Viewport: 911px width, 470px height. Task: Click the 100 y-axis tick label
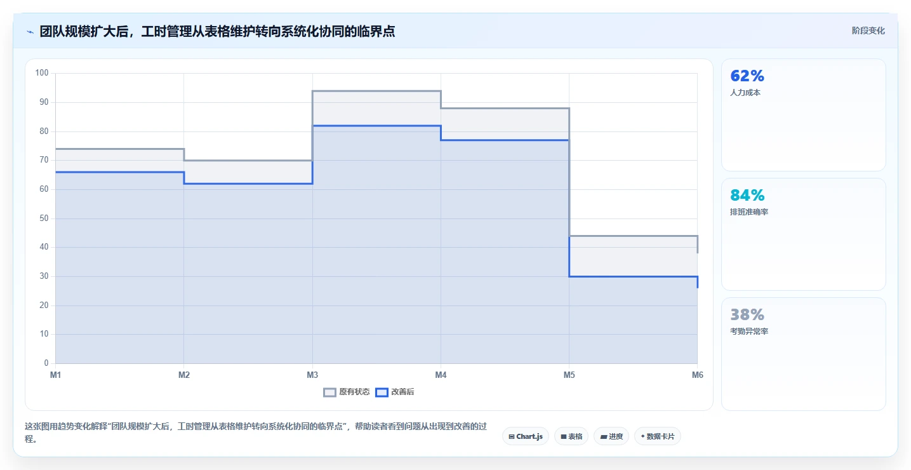(42, 73)
